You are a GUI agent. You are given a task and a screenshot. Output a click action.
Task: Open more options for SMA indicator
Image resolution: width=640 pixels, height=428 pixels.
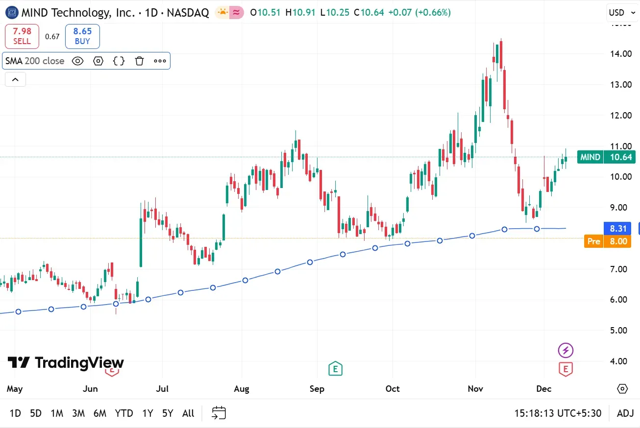click(x=160, y=61)
